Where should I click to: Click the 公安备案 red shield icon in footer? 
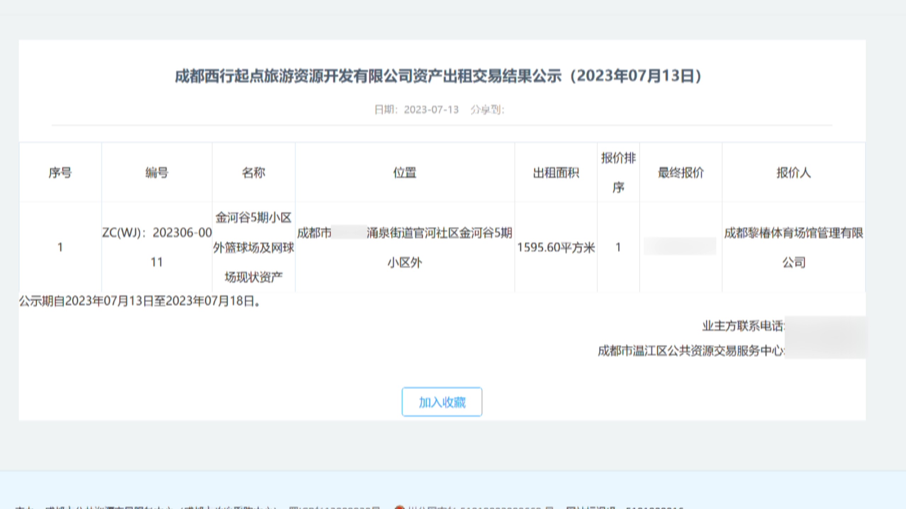click(x=400, y=507)
